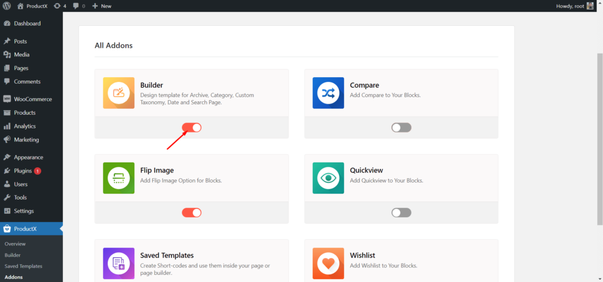
Task: Click the plus New icon in admin bar
Action: (x=95, y=6)
